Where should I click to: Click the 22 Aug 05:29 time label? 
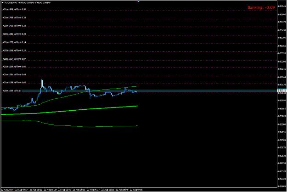click(x=50, y=190)
